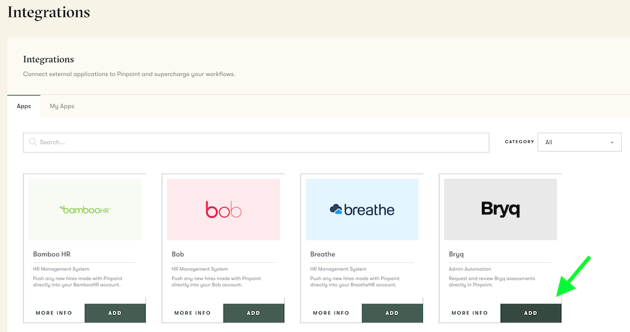
Task: Click the Bamboo HR card title
Action: click(x=52, y=255)
